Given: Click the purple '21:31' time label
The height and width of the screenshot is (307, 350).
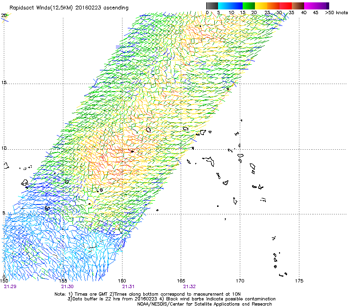Looking at the screenshot, I should pos(128,287).
